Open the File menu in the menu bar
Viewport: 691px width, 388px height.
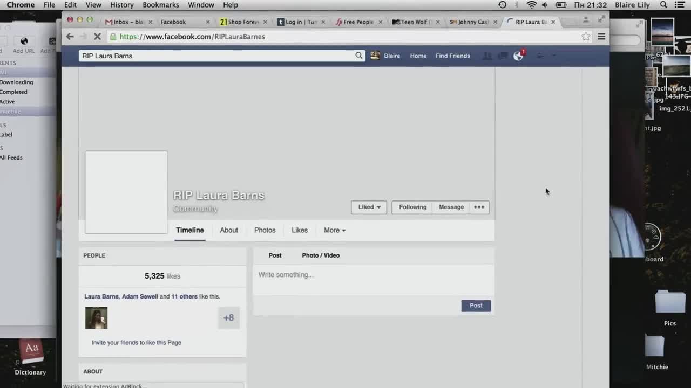(x=49, y=5)
